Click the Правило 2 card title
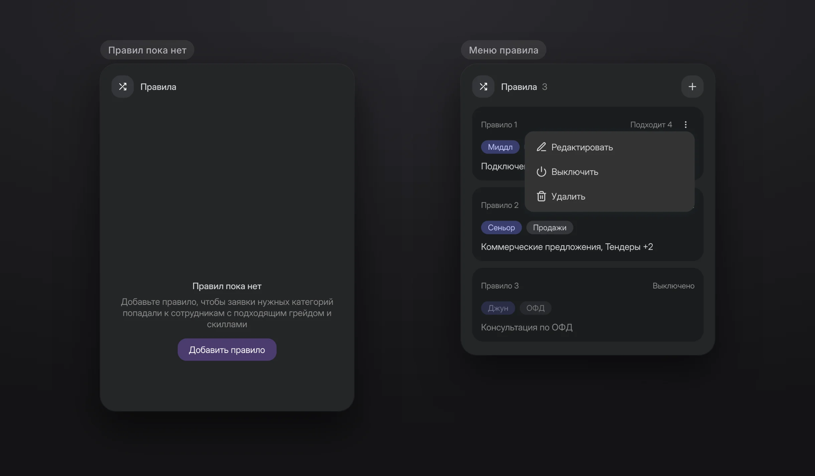 [x=500, y=205]
